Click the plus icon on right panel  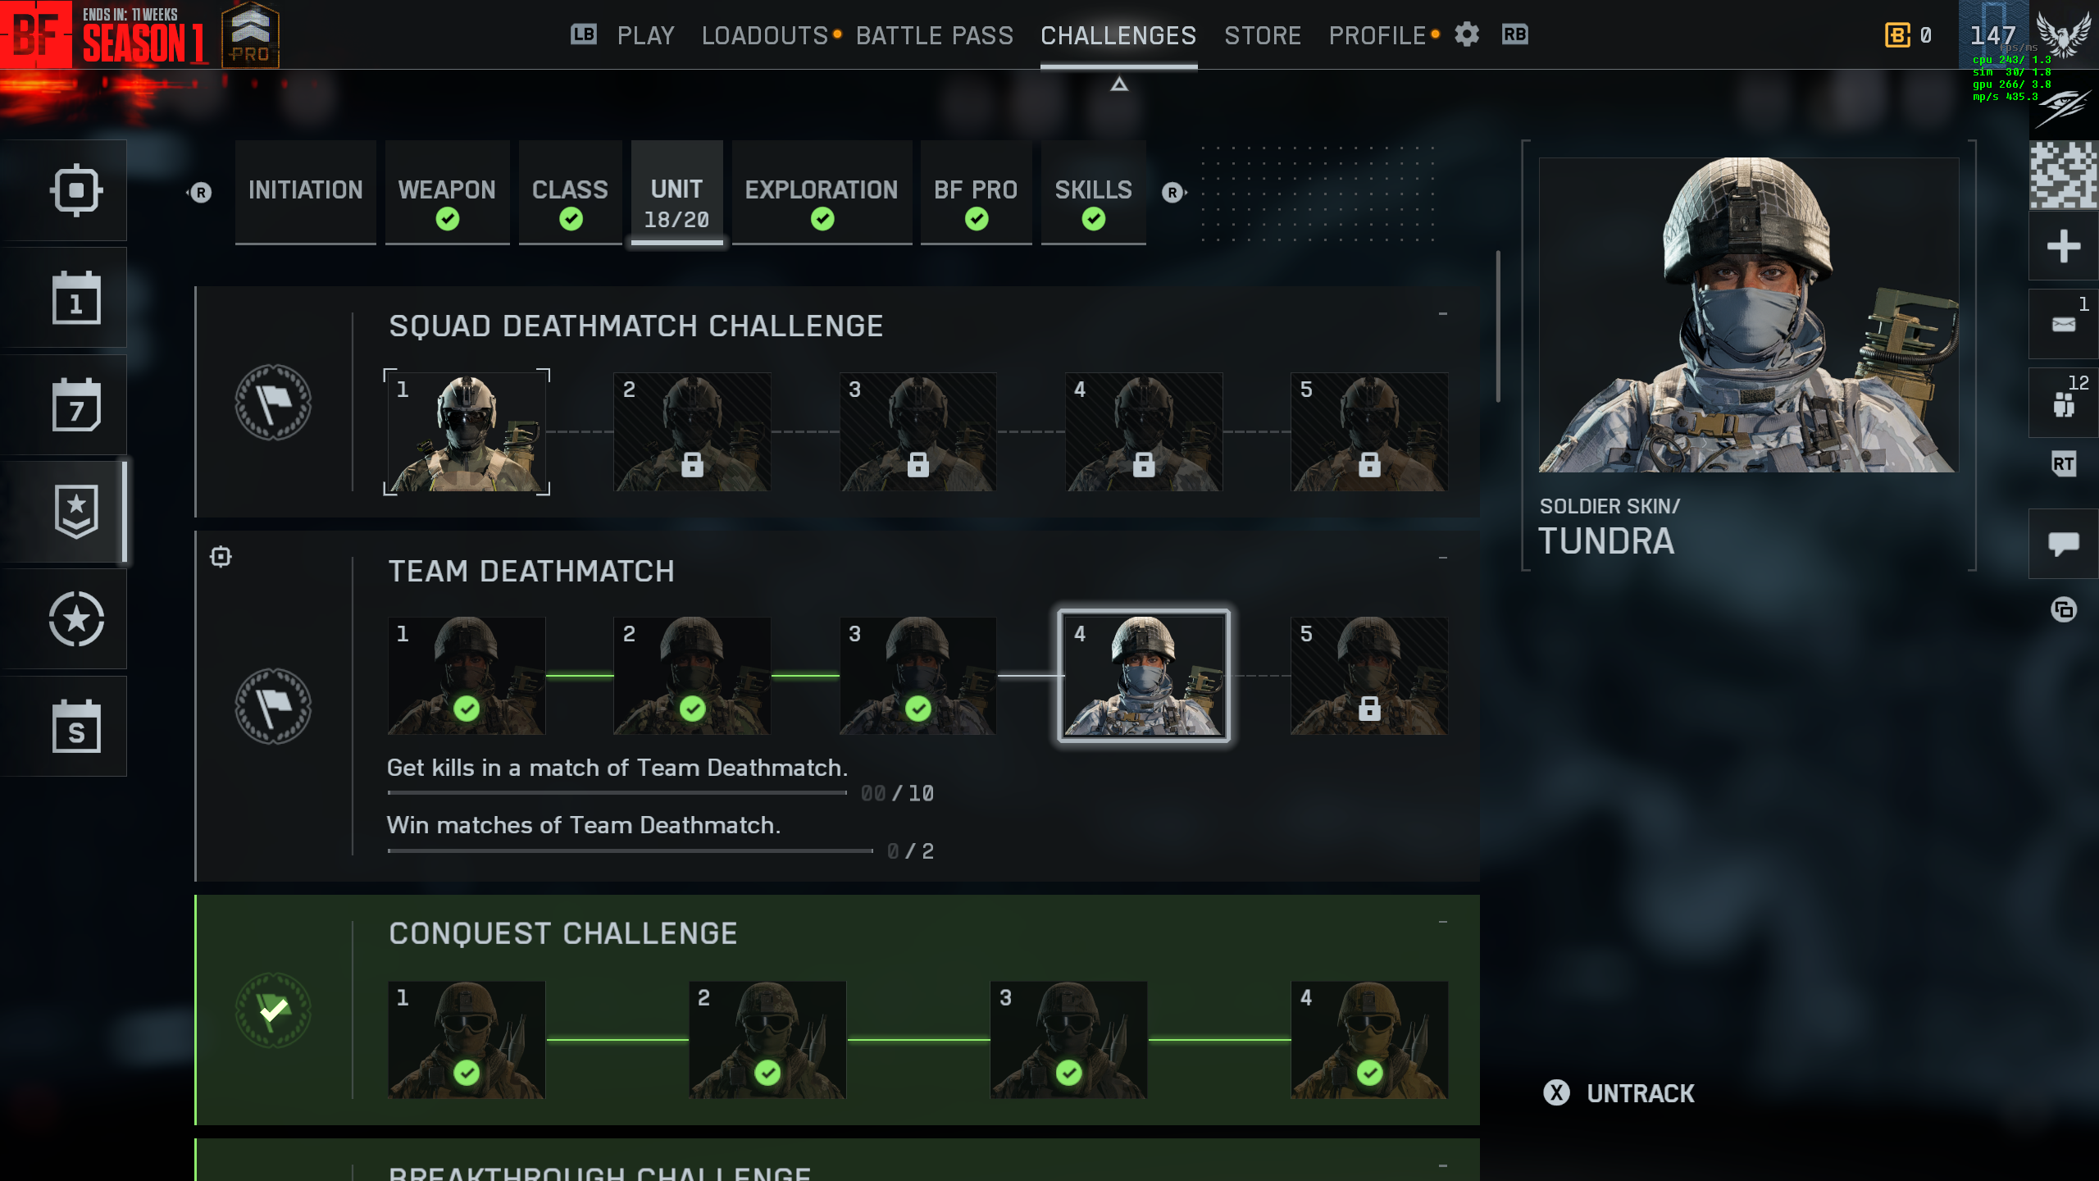[x=2064, y=246]
